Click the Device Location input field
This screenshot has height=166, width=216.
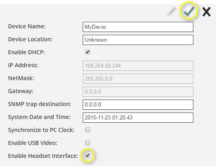tap(138, 40)
